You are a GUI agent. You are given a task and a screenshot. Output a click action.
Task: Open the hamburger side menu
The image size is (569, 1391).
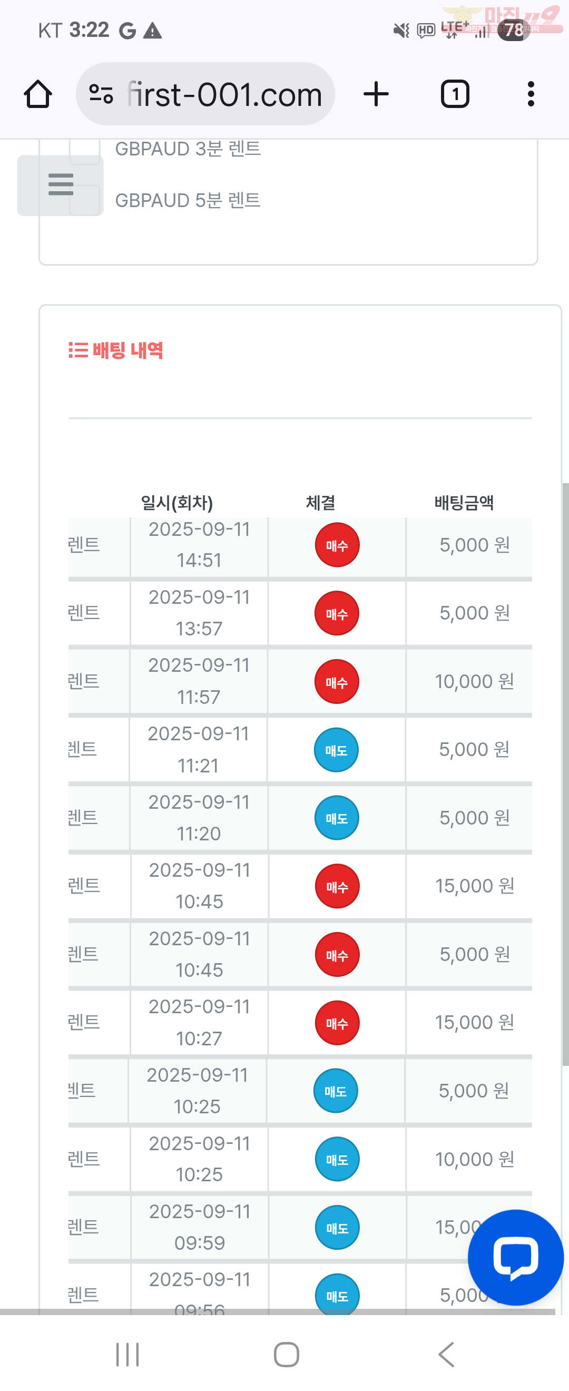point(61,185)
